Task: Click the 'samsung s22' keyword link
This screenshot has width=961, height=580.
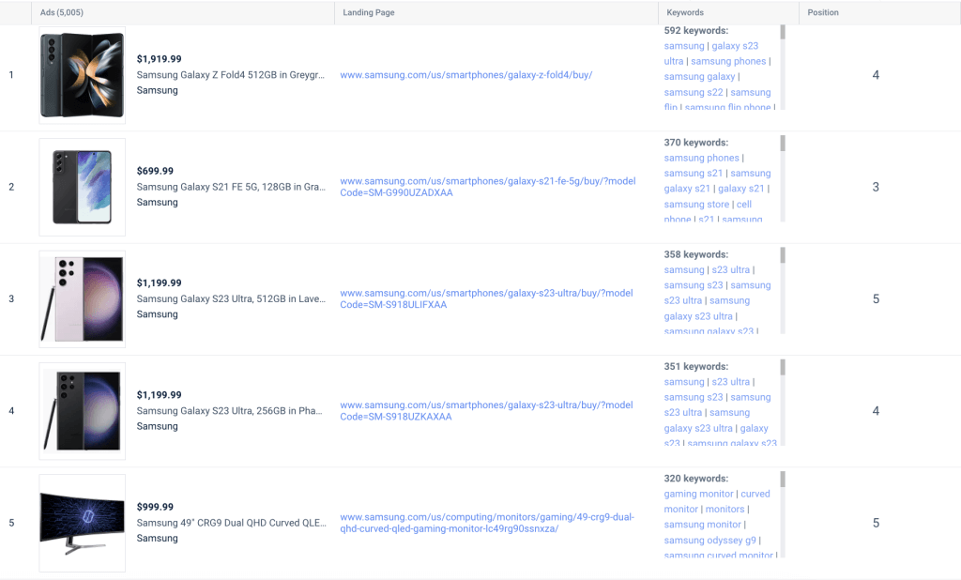Action: point(693,92)
